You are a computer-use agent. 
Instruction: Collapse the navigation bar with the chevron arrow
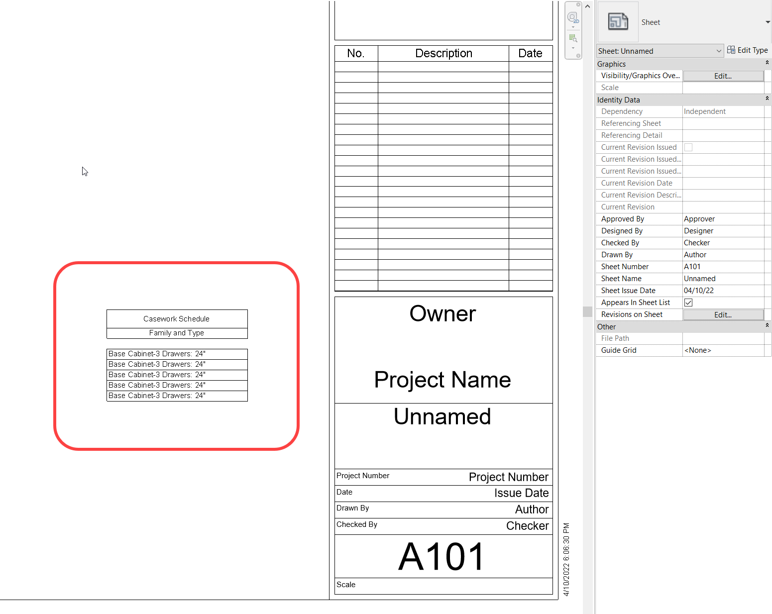(x=587, y=6)
